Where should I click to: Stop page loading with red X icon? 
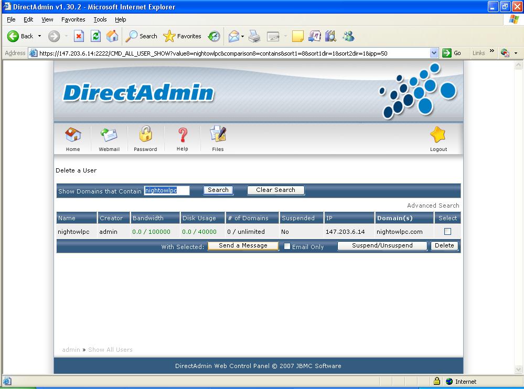tap(79, 36)
